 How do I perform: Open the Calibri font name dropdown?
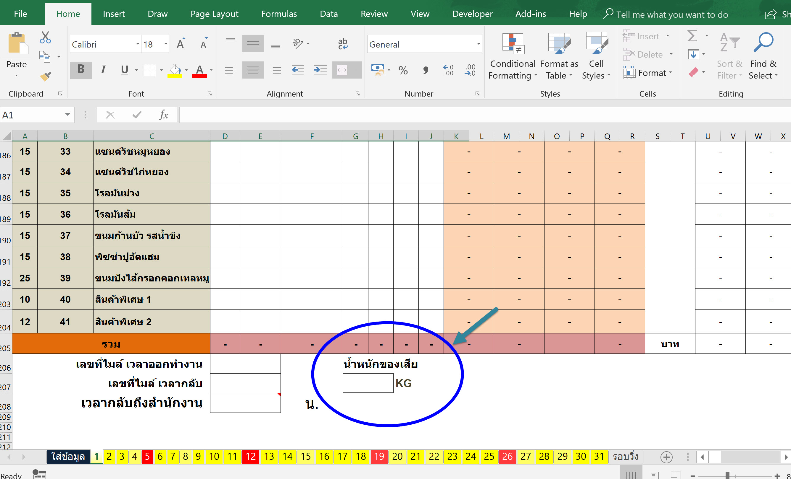point(137,44)
